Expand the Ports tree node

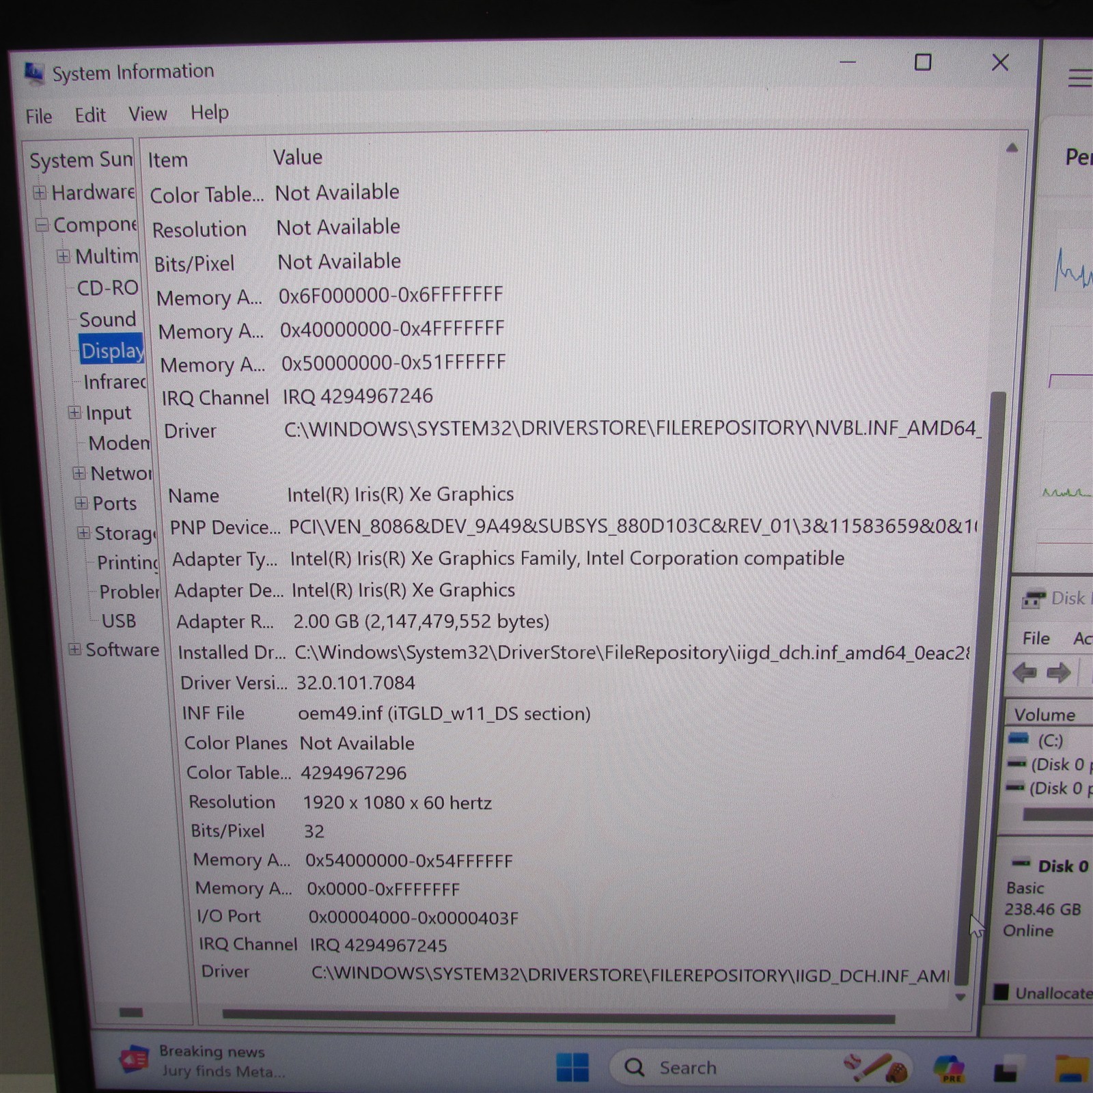[81, 503]
